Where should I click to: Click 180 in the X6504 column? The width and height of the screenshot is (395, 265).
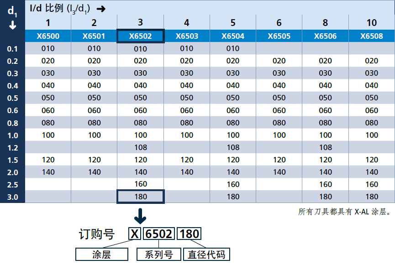(x=233, y=197)
